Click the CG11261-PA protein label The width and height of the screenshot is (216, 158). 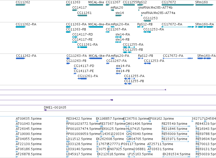(x=88, y=76)
